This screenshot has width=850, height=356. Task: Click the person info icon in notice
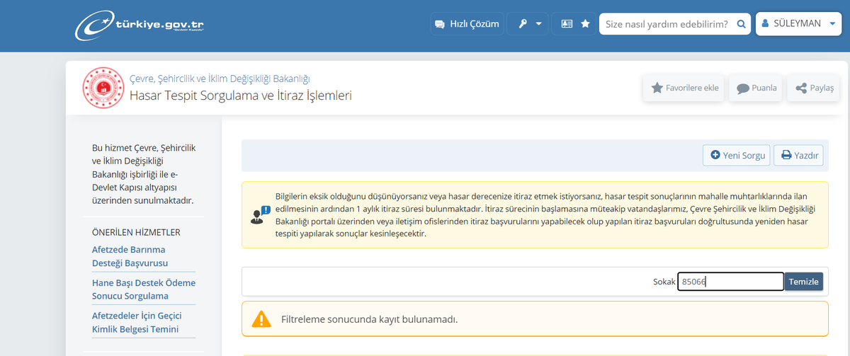pyautogui.click(x=260, y=215)
